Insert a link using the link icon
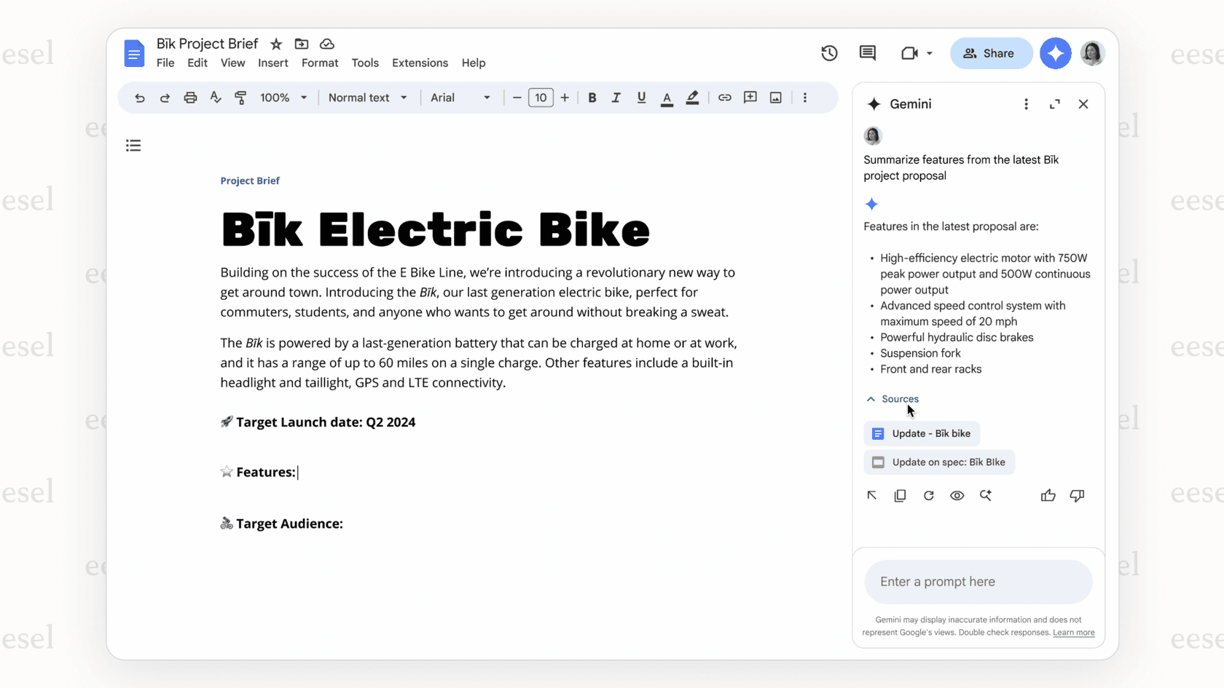The height and width of the screenshot is (688, 1224). [x=724, y=97]
